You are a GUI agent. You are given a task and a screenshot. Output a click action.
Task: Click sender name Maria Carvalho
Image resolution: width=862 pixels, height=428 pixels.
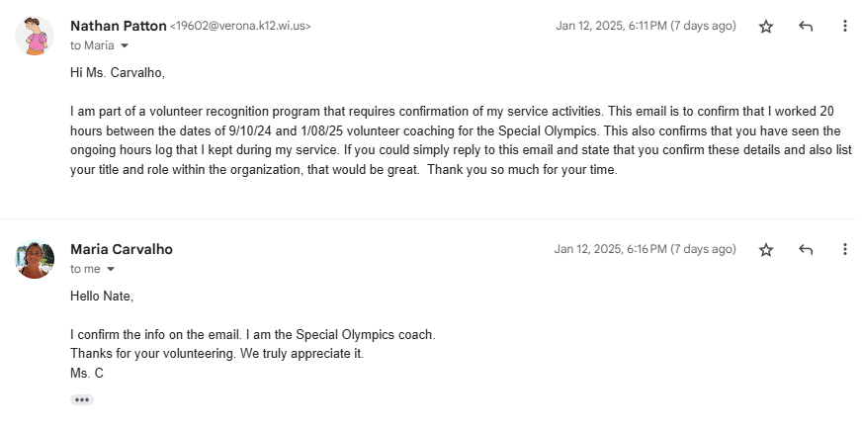pos(122,249)
